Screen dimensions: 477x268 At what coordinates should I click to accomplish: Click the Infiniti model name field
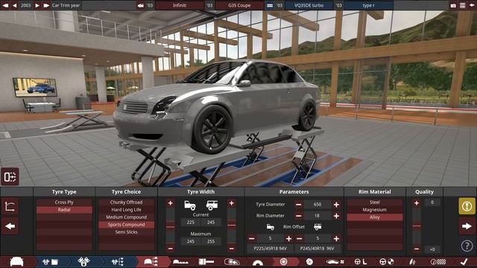180,5
